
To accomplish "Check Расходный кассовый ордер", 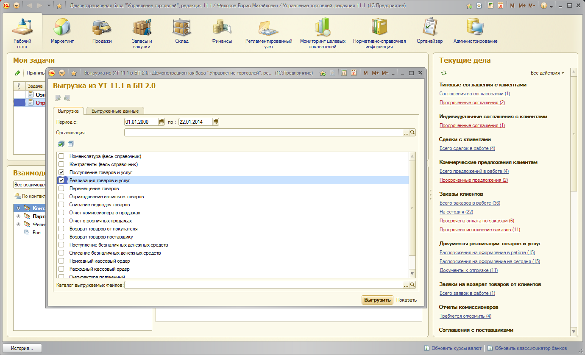I will click(x=61, y=269).
